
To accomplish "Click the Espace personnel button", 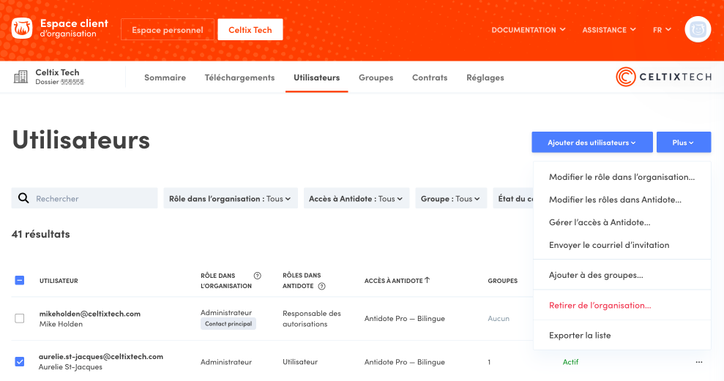I will pyautogui.click(x=168, y=30).
